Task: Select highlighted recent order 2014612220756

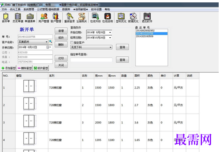Action: click(x=151, y=33)
